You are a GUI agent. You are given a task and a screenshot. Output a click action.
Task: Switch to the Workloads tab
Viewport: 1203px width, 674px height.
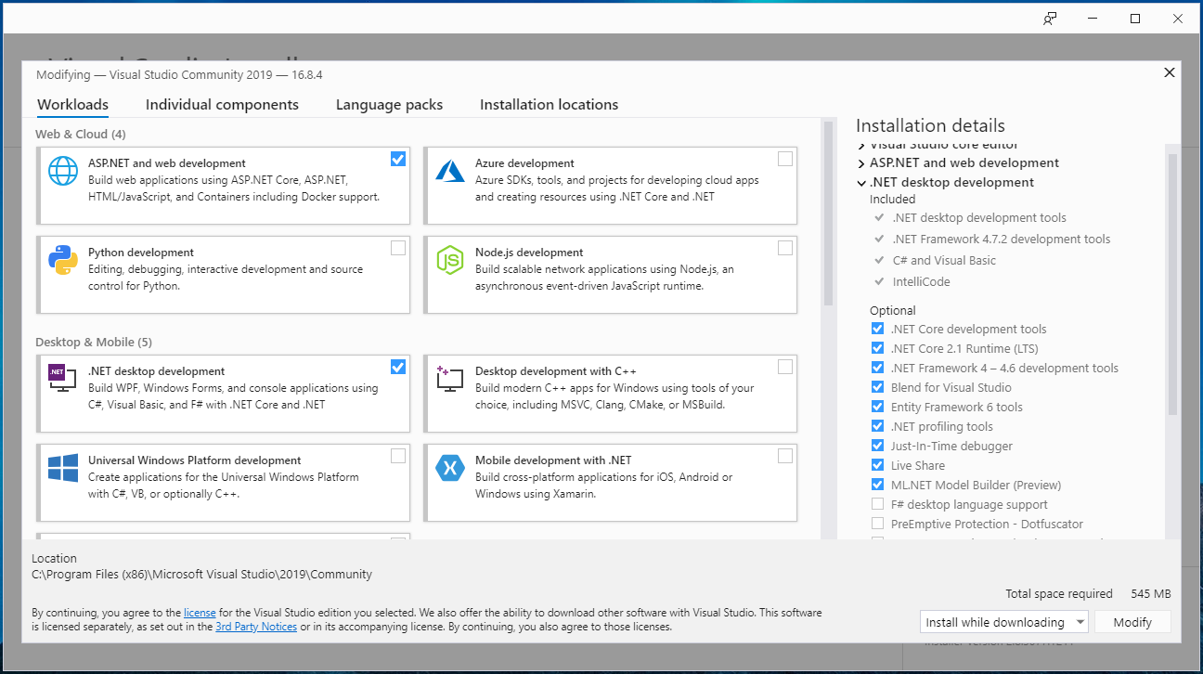(x=72, y=105)
